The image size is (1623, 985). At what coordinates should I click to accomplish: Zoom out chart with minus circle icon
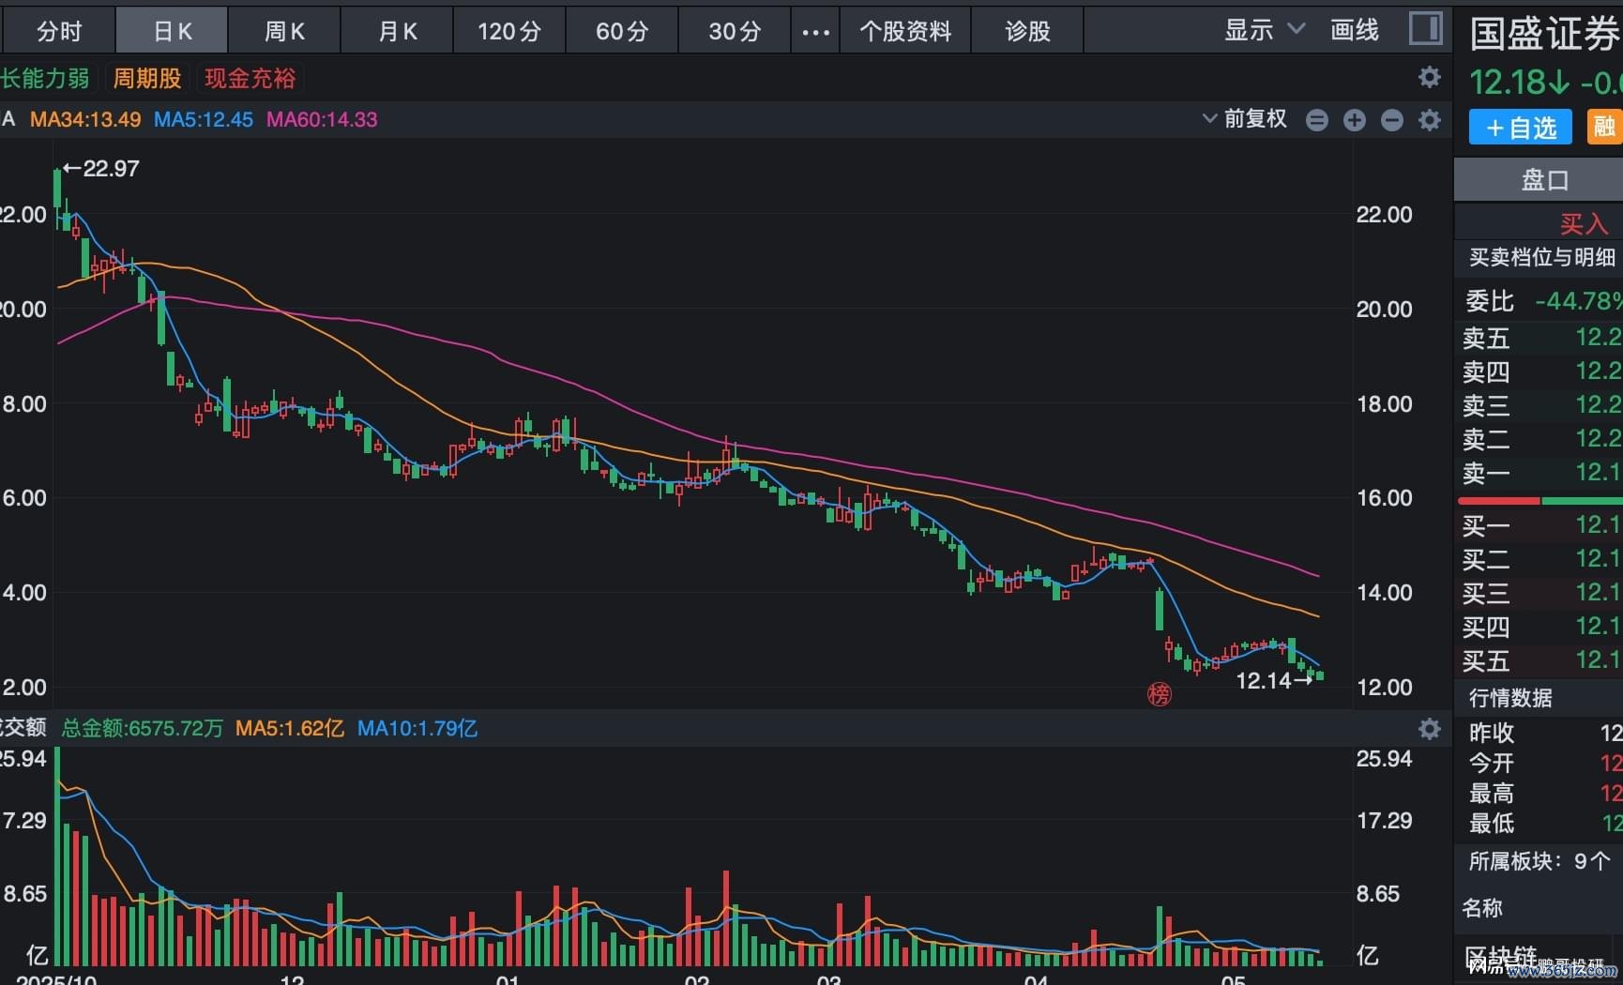[1392, 120]
